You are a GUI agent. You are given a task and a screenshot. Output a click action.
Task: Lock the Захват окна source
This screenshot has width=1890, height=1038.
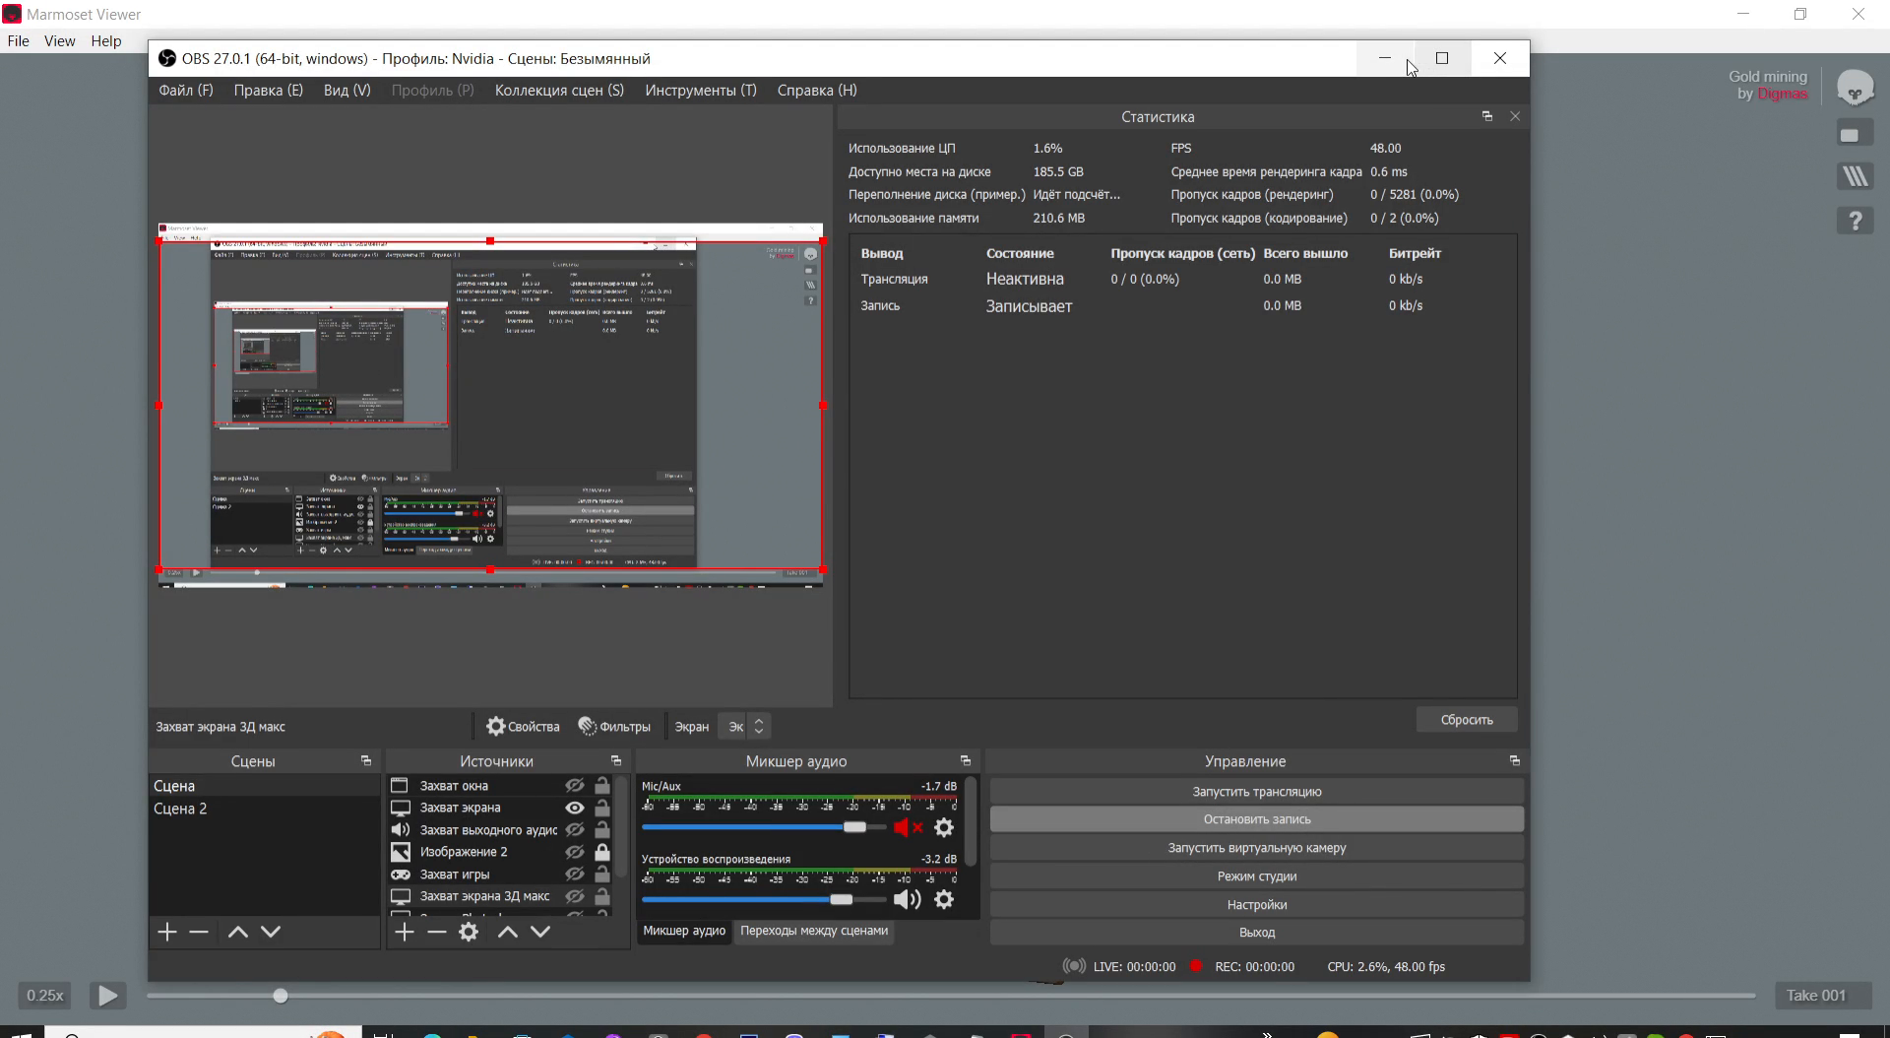(602, 786)
